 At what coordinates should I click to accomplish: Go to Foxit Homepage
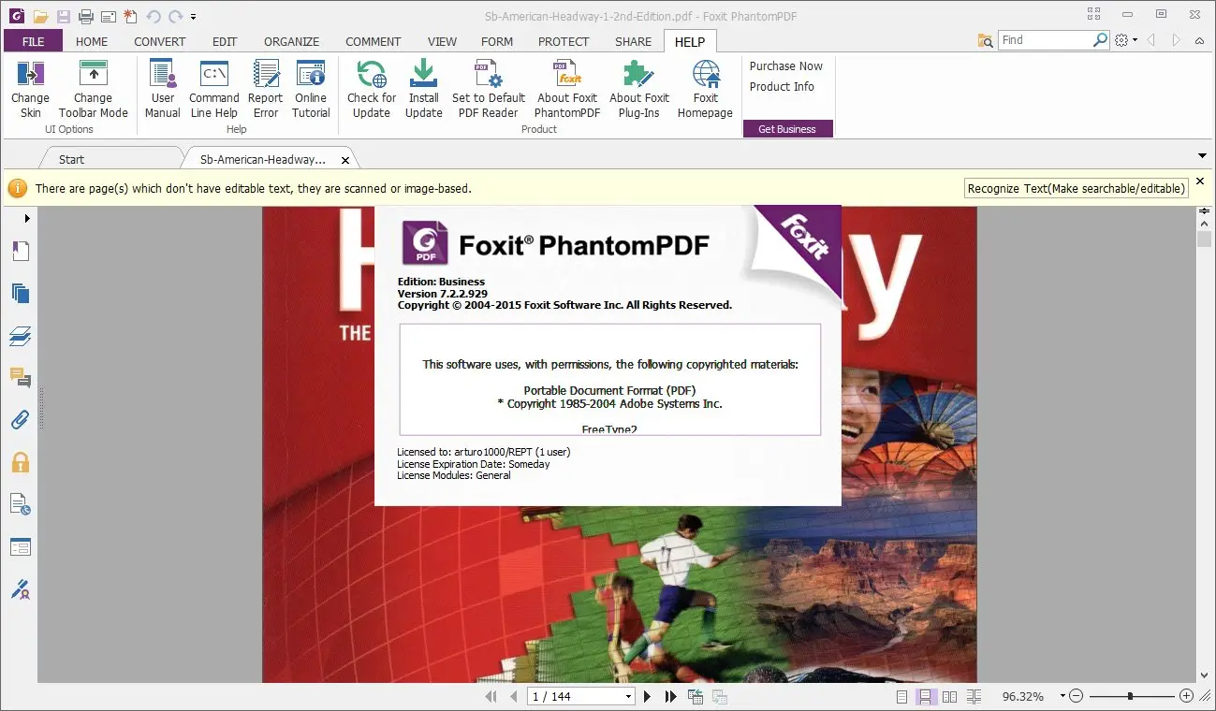[x=706, y=90]
